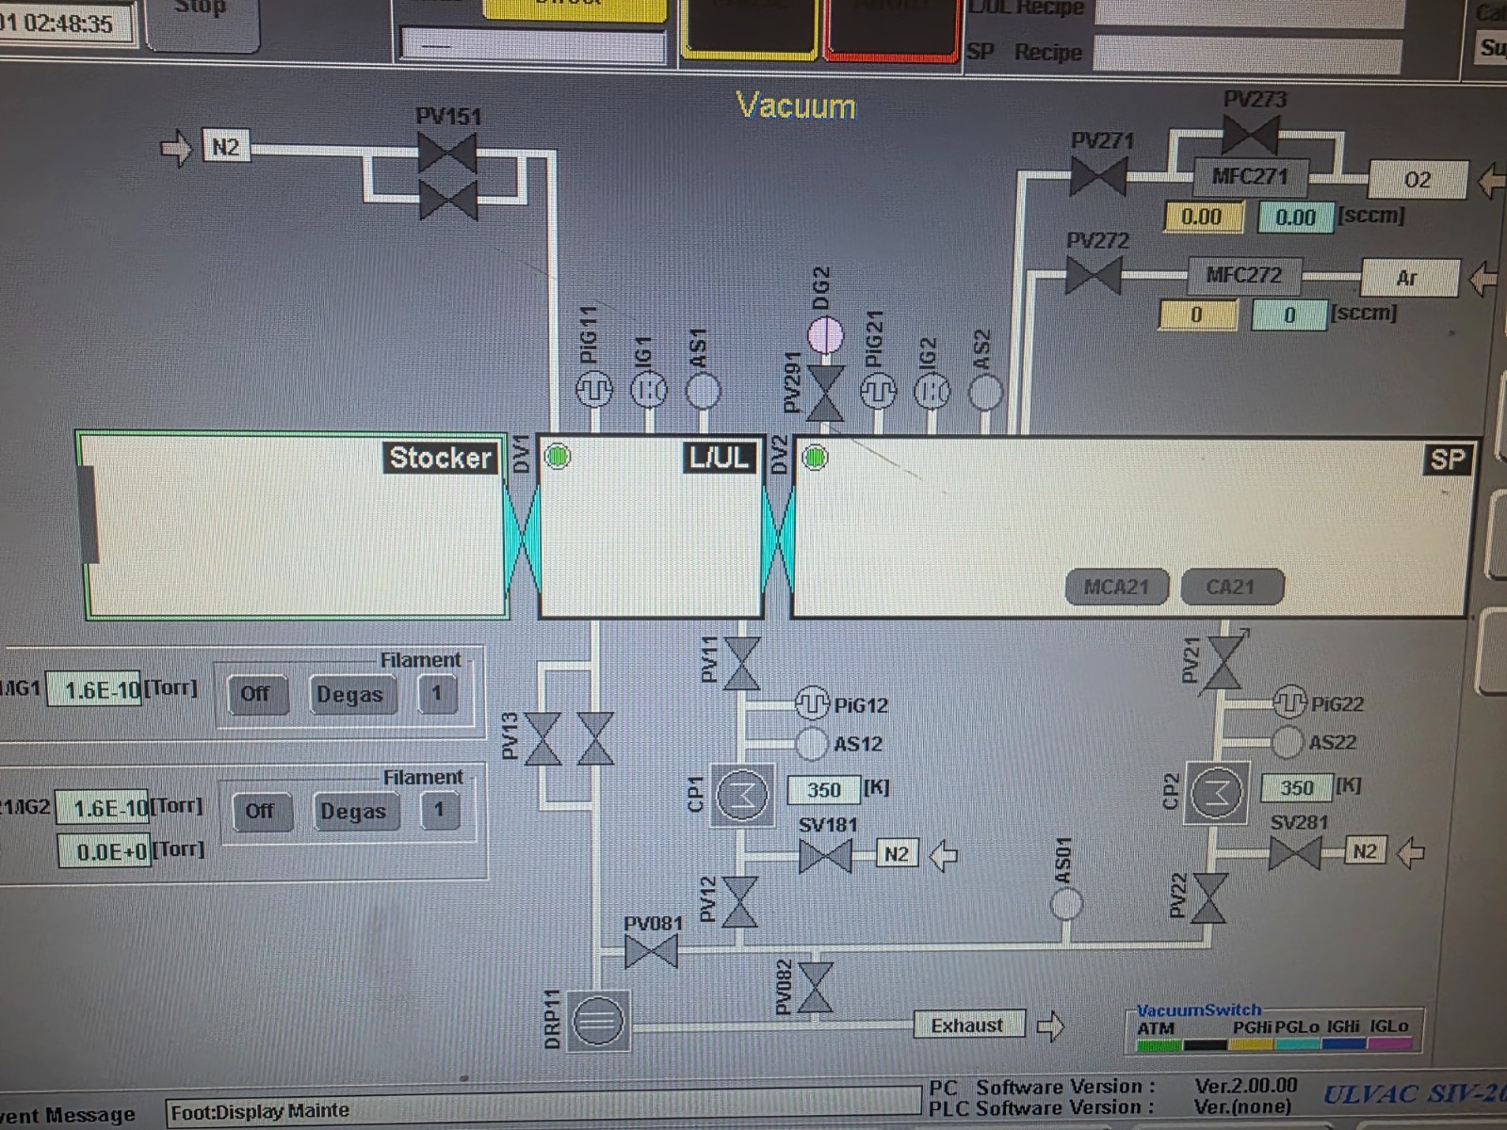The width and height of the screenshot is (1507, 1130).
Task: Click the MFC272 mass flow controller
Action: 1244,275
